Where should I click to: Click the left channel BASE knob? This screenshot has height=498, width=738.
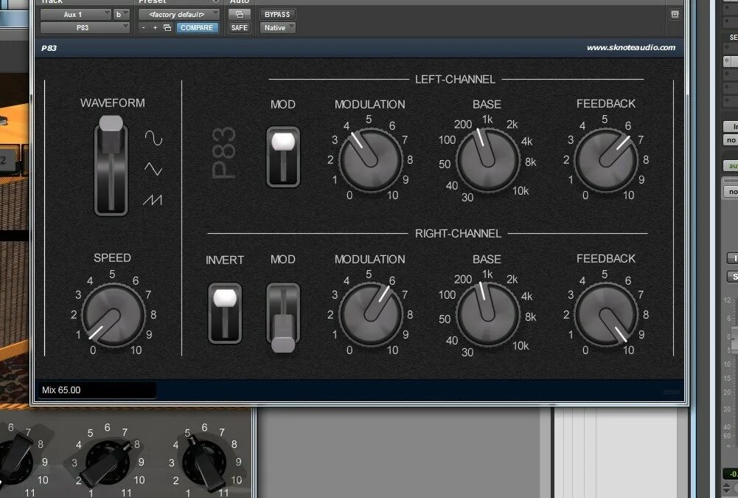(x=487, y=160)
